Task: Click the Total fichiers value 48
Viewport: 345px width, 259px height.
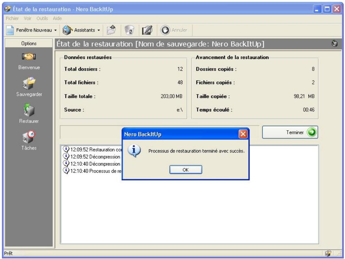Action: click(180, 82)
